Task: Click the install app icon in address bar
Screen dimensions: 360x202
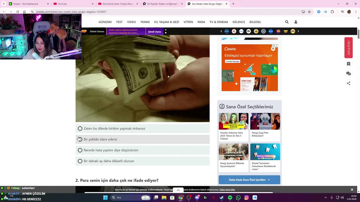Action: point(303,12)
